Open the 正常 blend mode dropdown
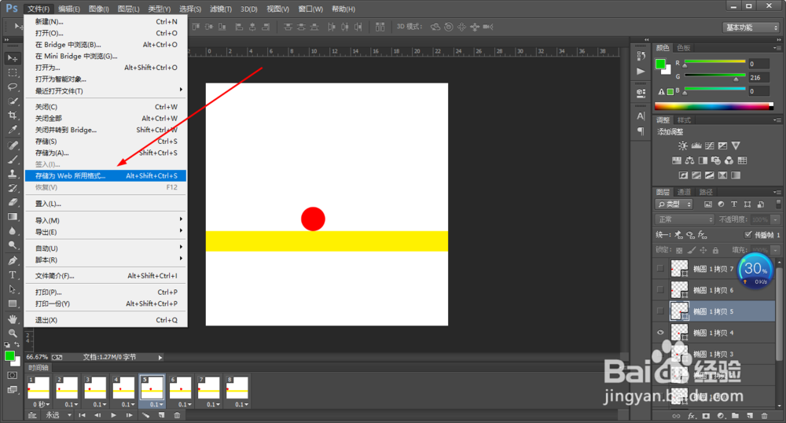The width and height of the screenshot is (786, 423). click(685, 219)
